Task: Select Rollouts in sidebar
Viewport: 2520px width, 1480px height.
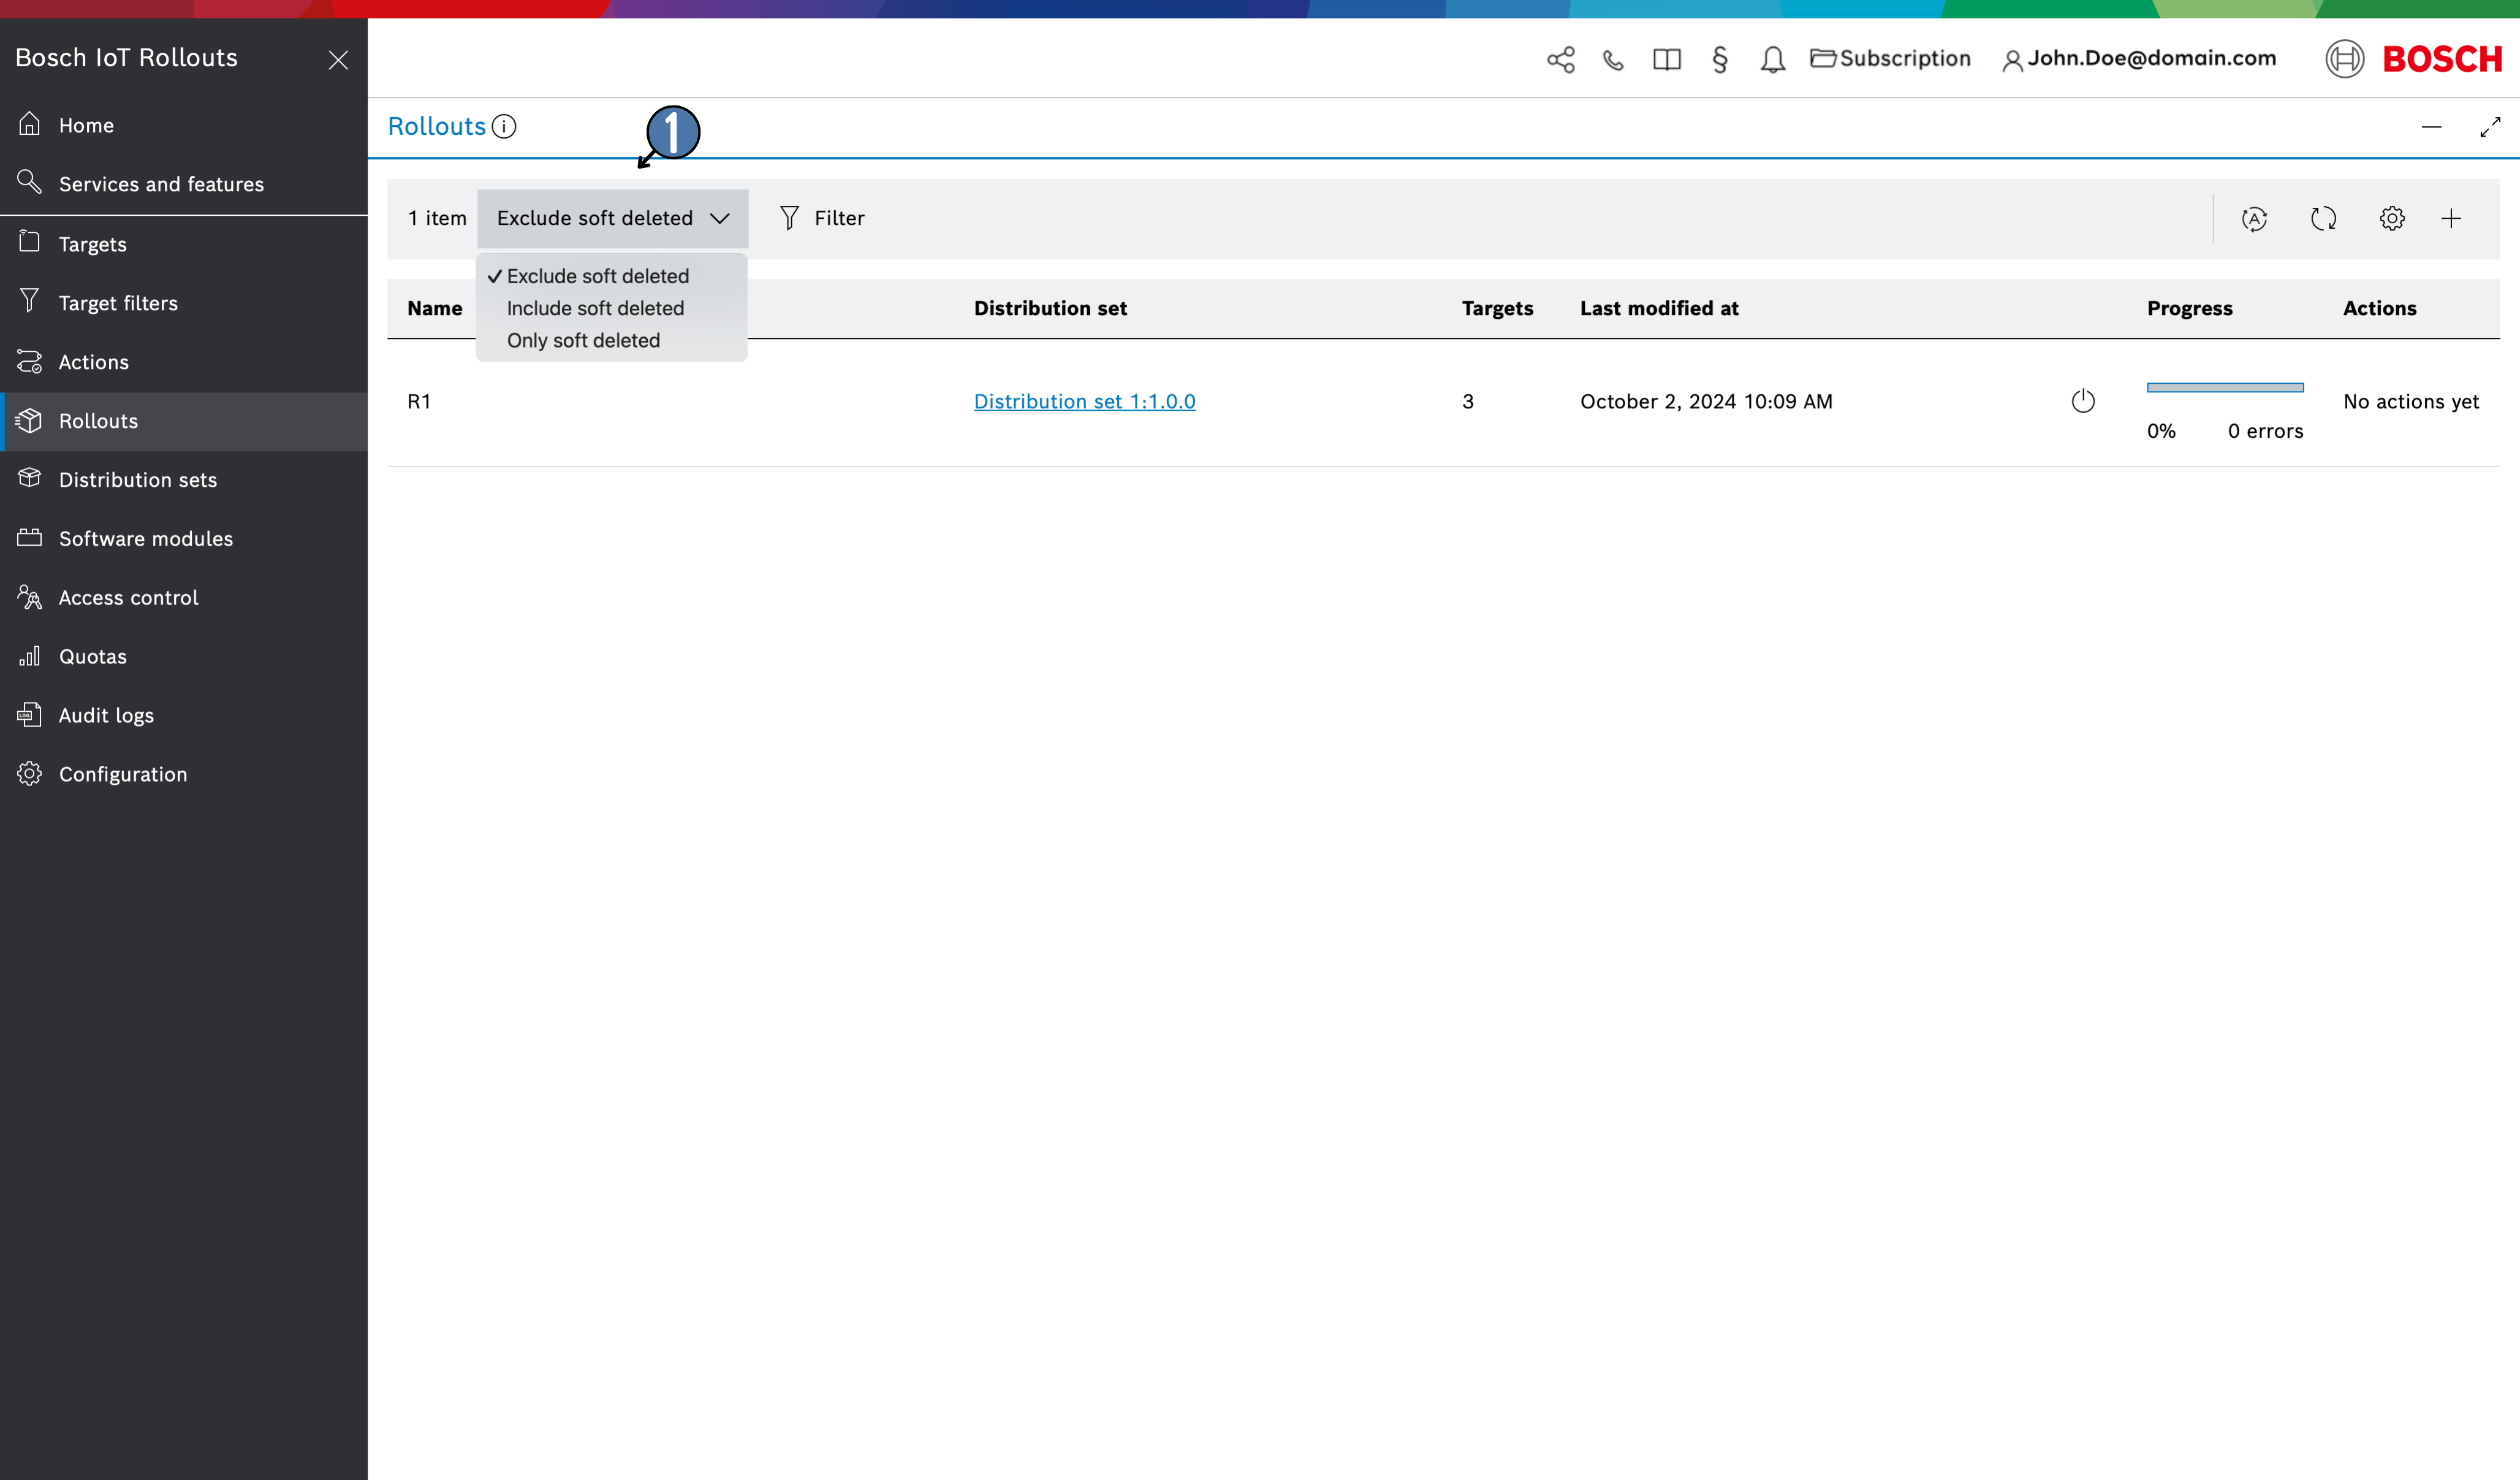Action: tap(184, 421)
